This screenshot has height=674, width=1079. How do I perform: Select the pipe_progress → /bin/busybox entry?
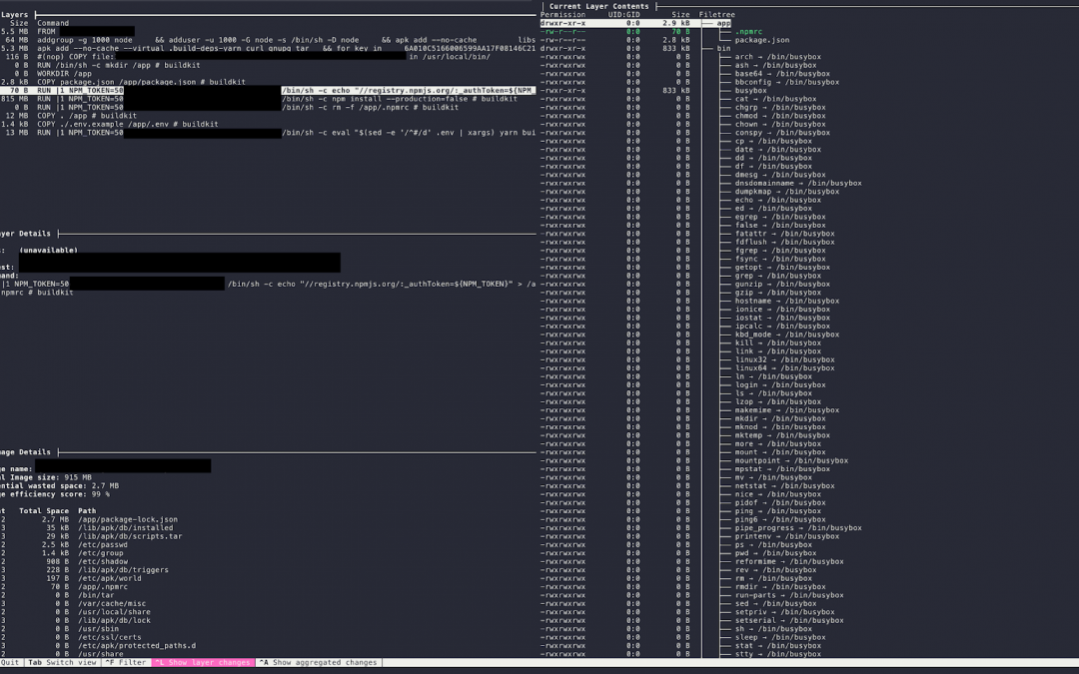point(798,528)
